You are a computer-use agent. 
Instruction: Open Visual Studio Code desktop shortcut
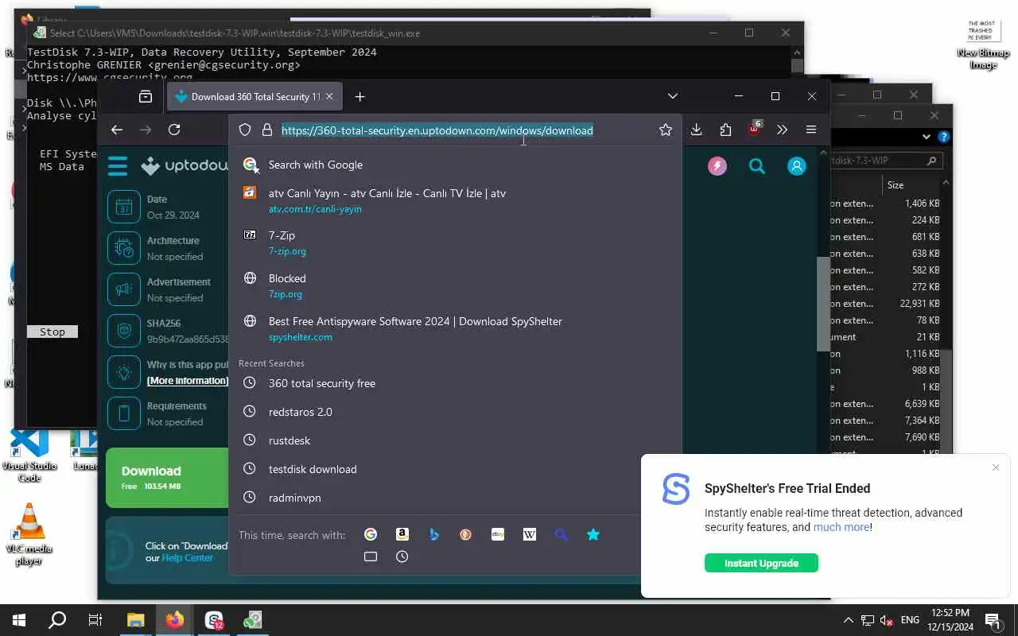pos(29,455)
